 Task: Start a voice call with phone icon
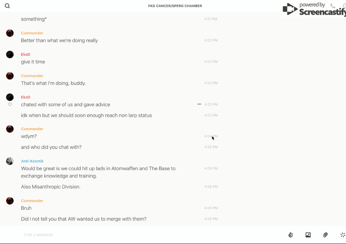[x=333, y=6]
